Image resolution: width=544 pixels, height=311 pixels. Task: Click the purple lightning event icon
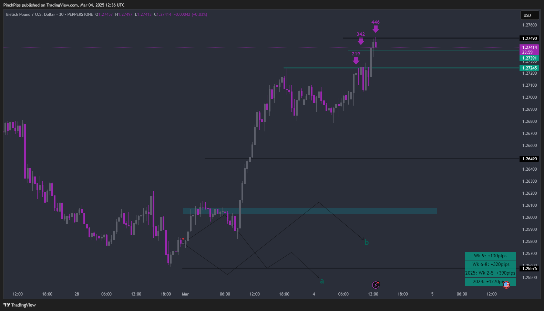pyautogui.click(x=376, y=285)
